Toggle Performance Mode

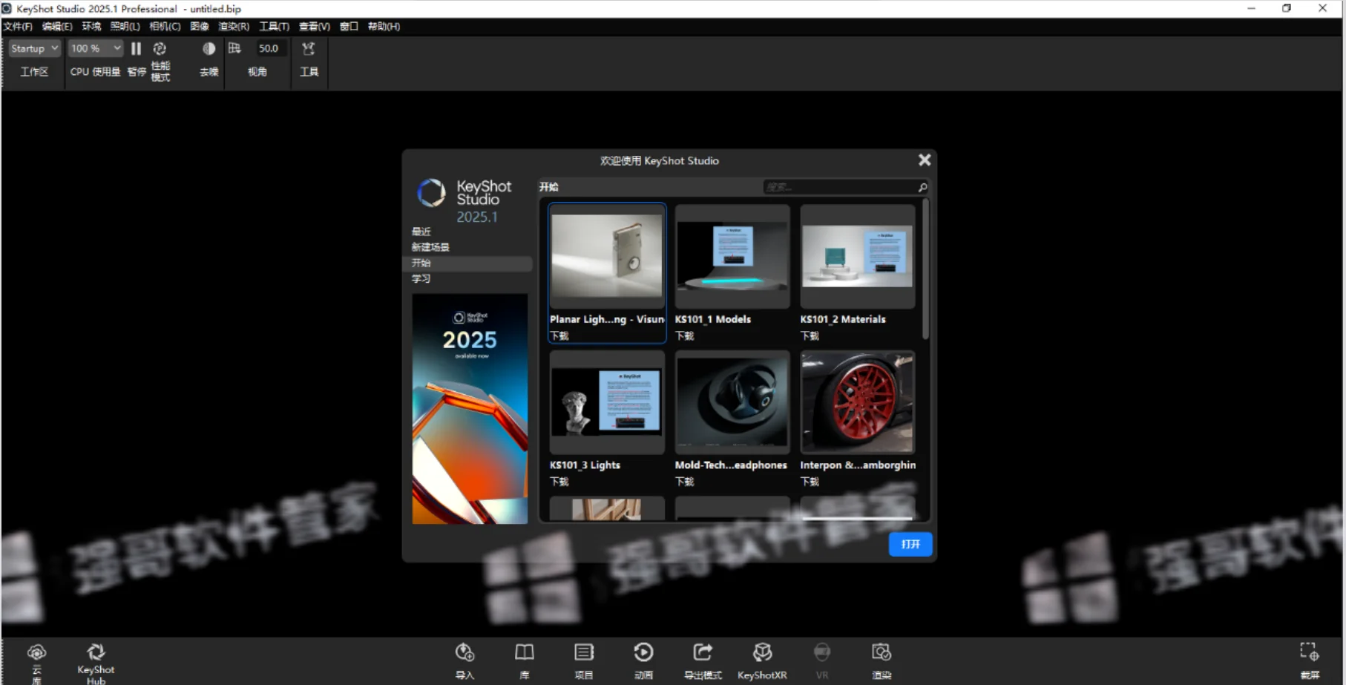tap(160, 48)
